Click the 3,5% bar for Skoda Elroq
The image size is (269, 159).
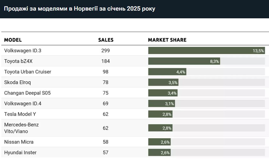tap(163, 82)
